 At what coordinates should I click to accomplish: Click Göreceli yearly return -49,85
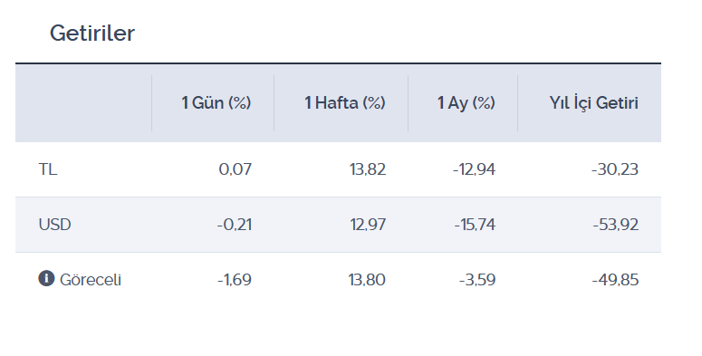click(615, 280)
